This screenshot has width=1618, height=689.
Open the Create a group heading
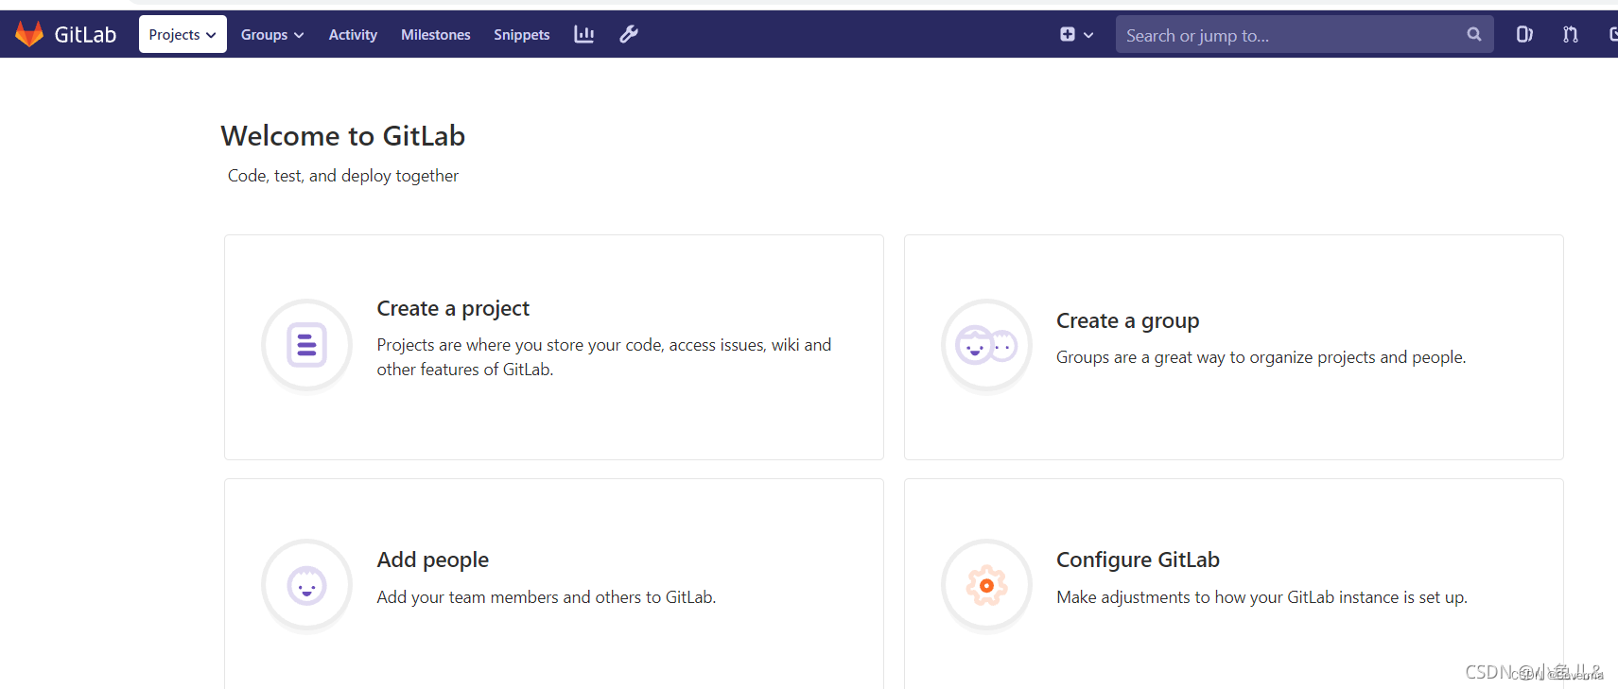(x=1127, y=320)
